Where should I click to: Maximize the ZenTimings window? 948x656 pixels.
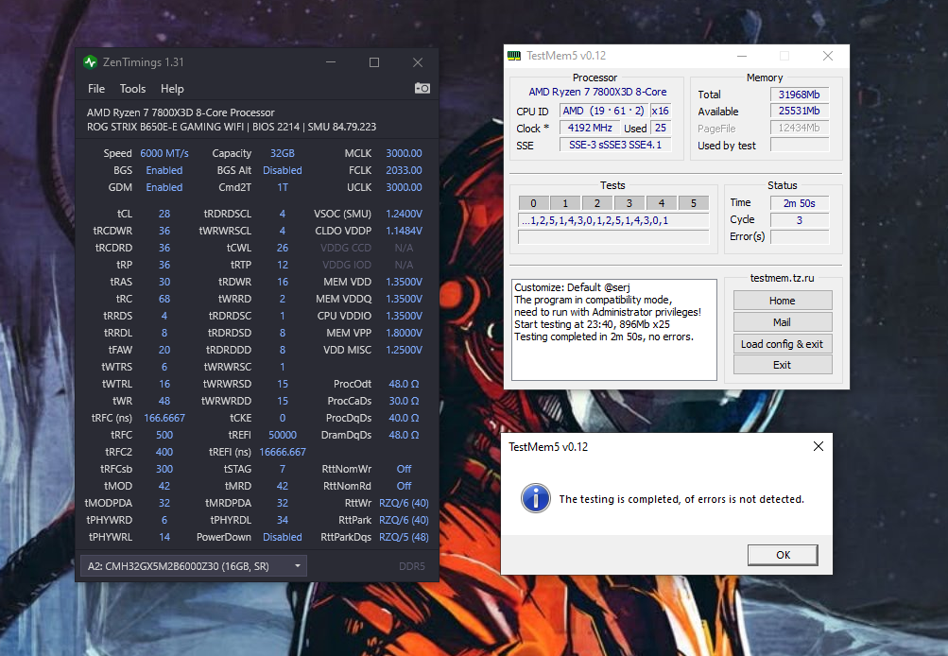[374, 62]
